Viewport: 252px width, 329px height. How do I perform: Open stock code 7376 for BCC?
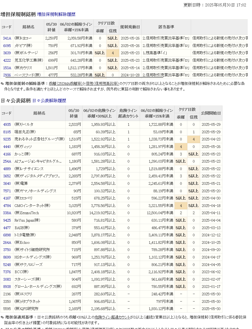pos(7,272)
